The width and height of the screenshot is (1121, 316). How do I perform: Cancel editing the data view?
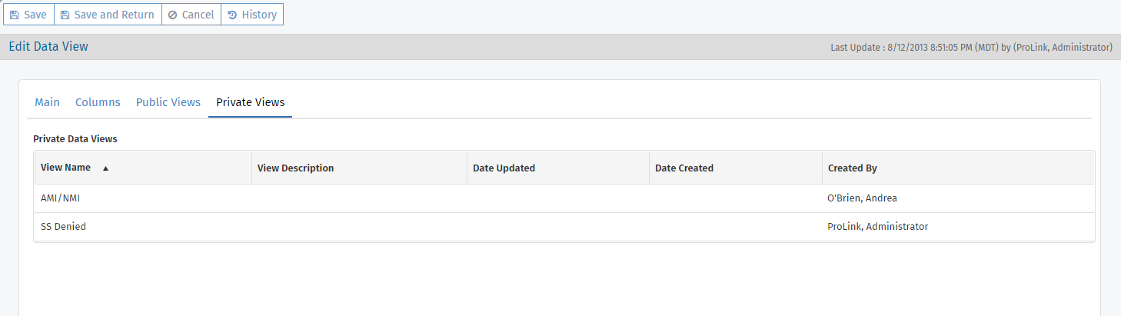click(x=191, y=15)
